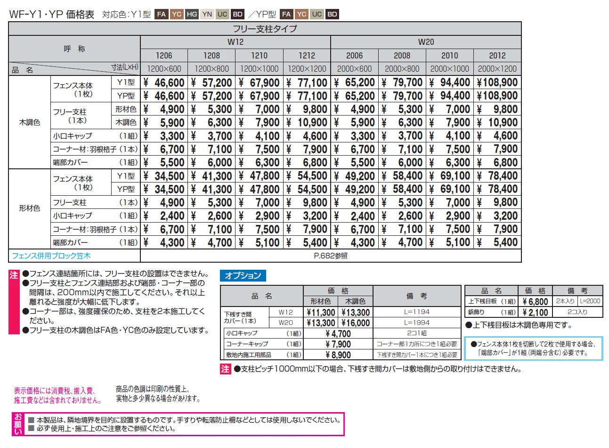Click the 鋲飾り price ¥2,100

point(535,312)
